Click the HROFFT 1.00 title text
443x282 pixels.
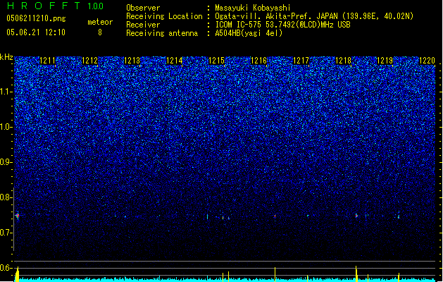[56, 6]
